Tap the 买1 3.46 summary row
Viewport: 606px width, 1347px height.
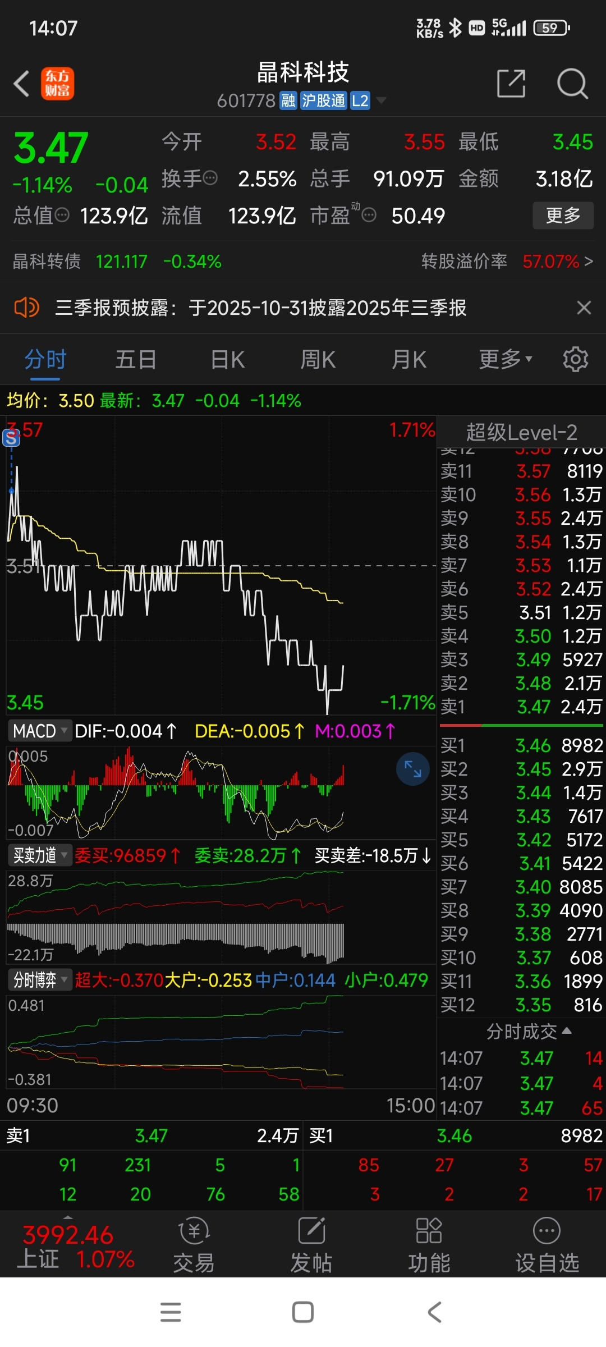tap(454, 1135)
